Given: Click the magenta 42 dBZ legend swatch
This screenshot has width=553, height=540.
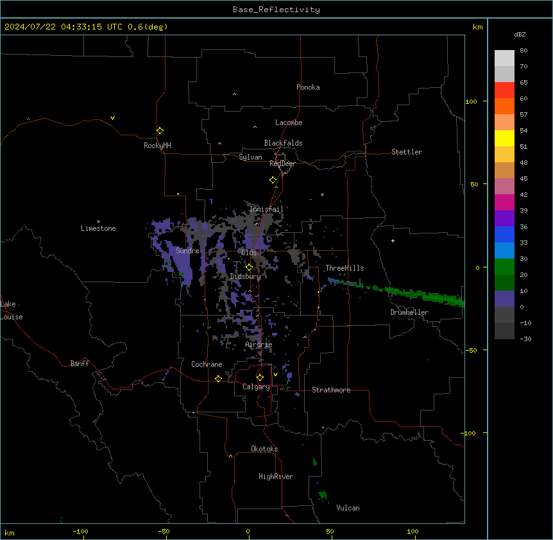Looking at the screenshot, I should [504, 202].
